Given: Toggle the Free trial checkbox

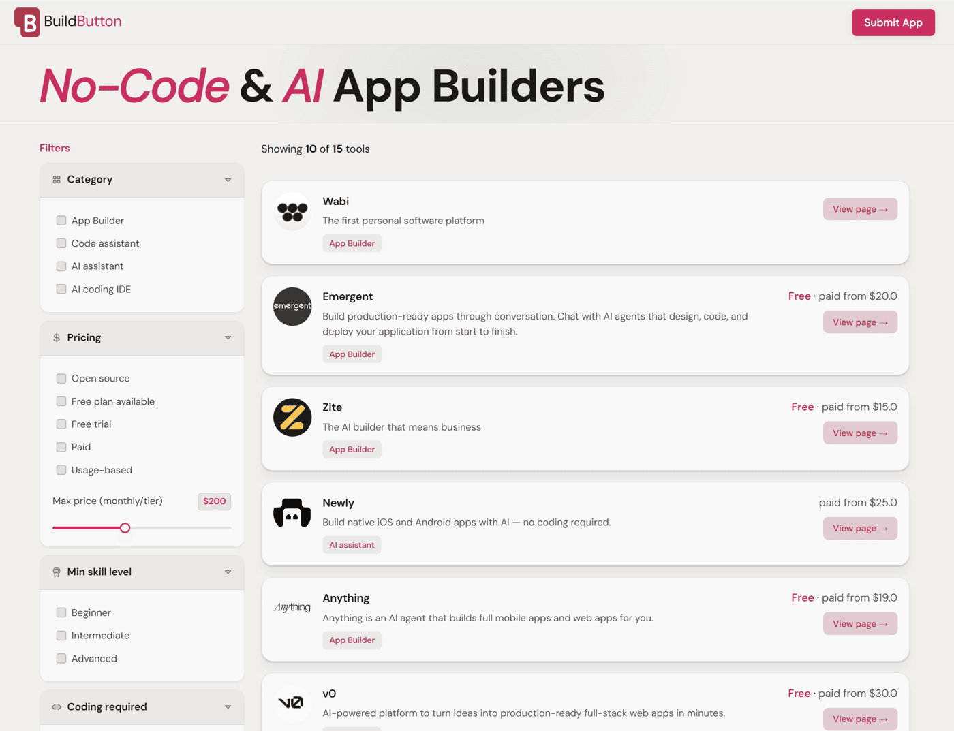Looking at the screenshot, I should (x=61, y=424).
